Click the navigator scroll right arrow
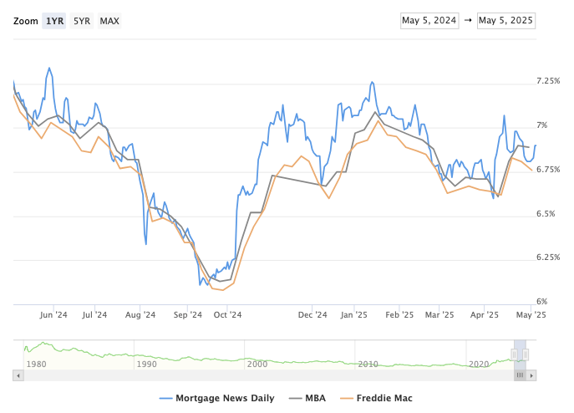This screenshot has height=413, width=574. [531, 375]
